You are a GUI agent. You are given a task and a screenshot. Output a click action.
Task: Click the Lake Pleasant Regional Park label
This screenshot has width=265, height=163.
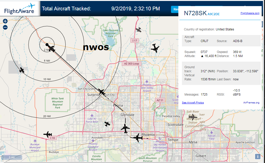pyautogui.click(x=111, y=33)
